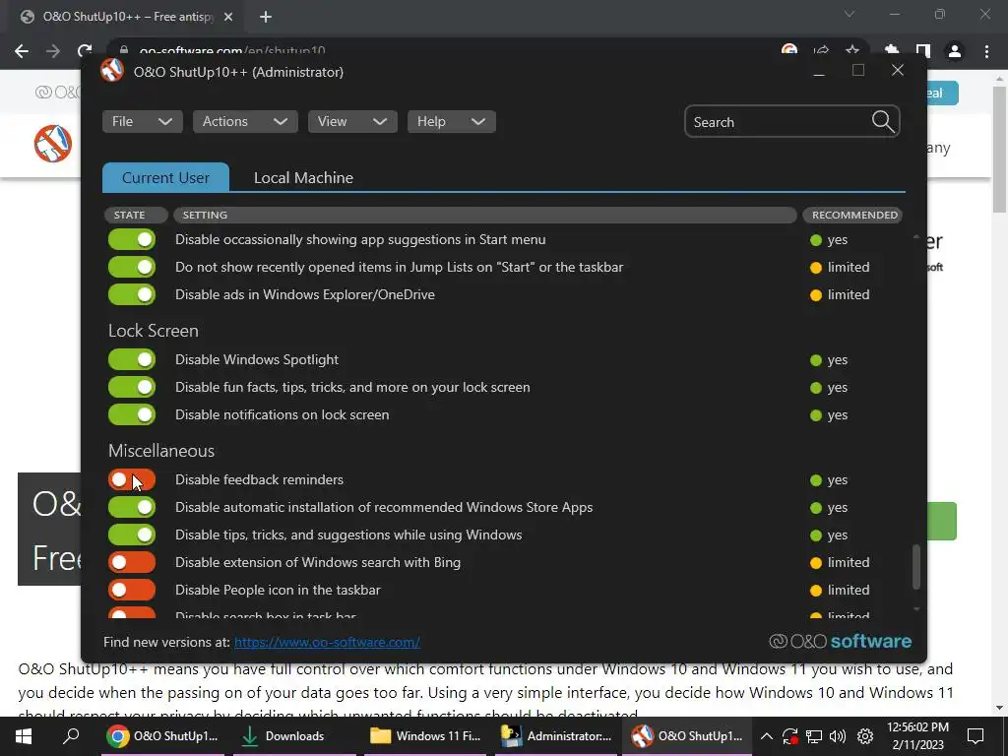Toggle Disable ads in Windows Explorer/OneDrive
Screen dimensions: 1008x756
tap(132, 295)
